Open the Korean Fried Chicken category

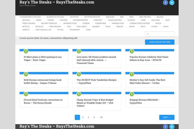(x=140, y=23)
